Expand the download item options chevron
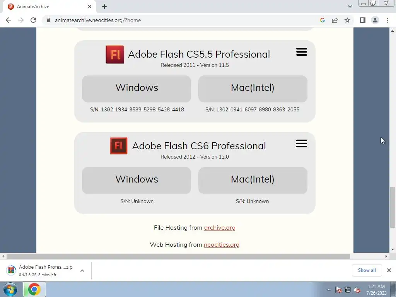396x297 pixels. [82, 271]
